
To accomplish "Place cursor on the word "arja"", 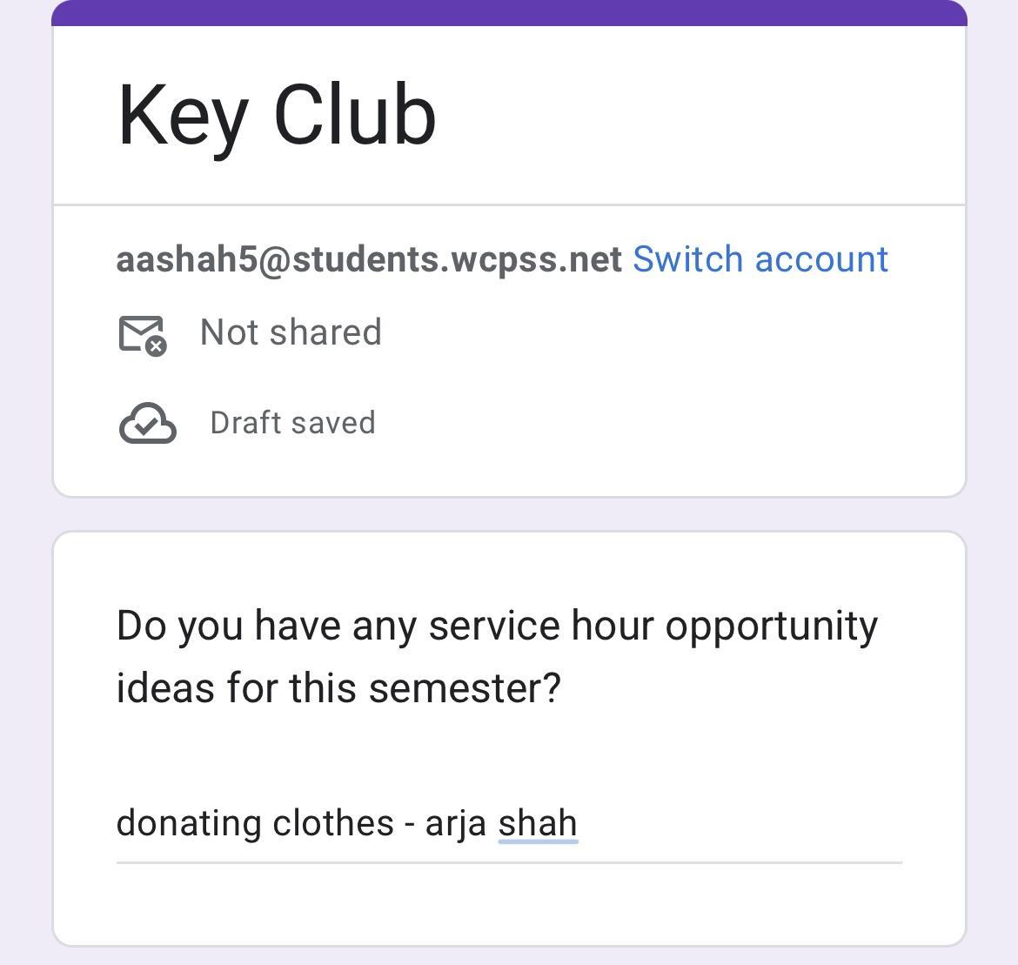I will [x=454, y=824].
